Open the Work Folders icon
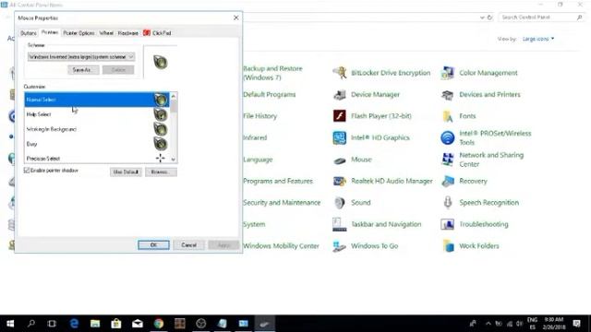The width and height of the screenshot is (591, 332). (x=447, y=246)
